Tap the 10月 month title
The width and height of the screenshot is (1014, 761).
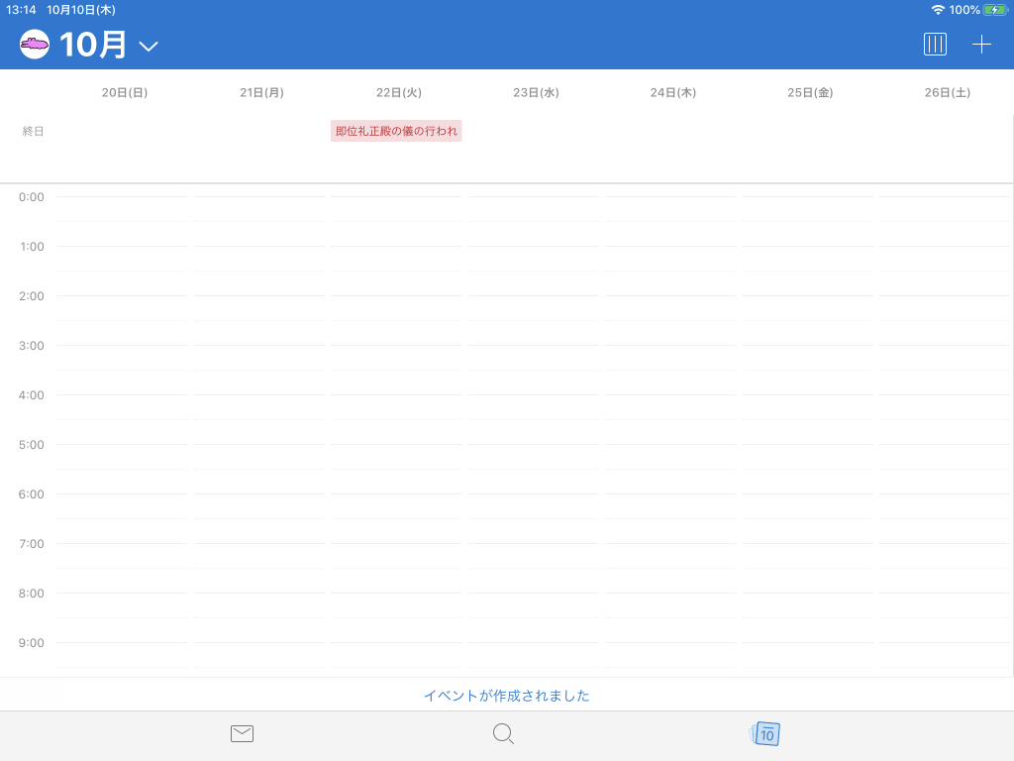[92, 45]
